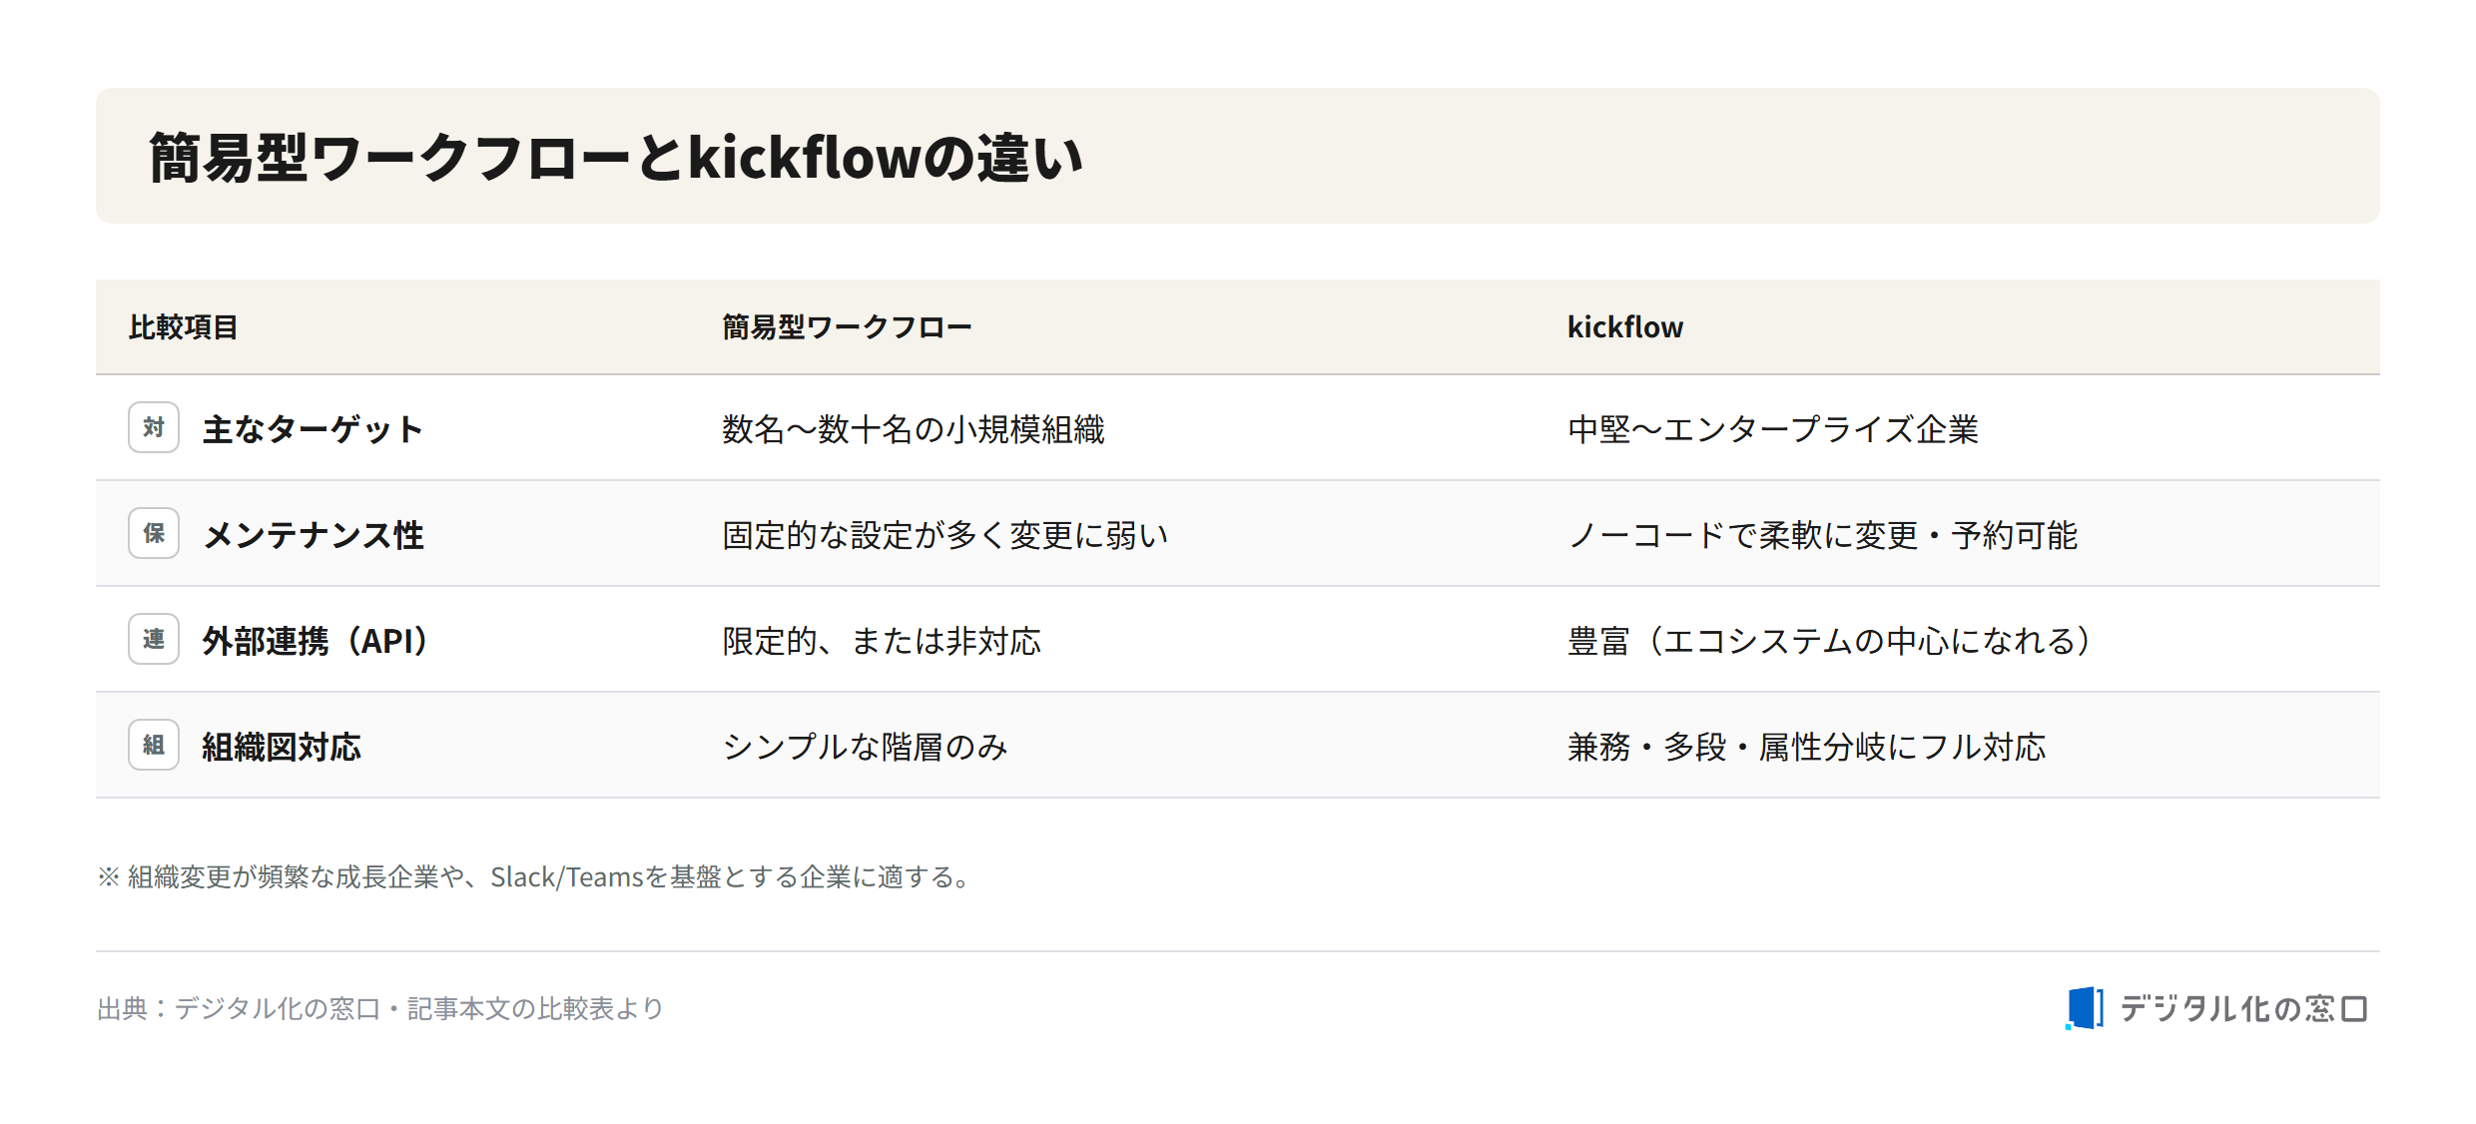Click the 対 badge icon
The image size is (2476, 1124).
click(154, 427)
